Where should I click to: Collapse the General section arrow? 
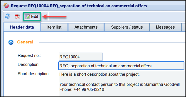11,42
